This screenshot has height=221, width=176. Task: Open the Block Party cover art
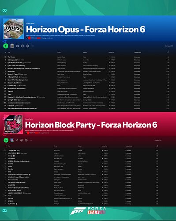[x=13, y=124]
